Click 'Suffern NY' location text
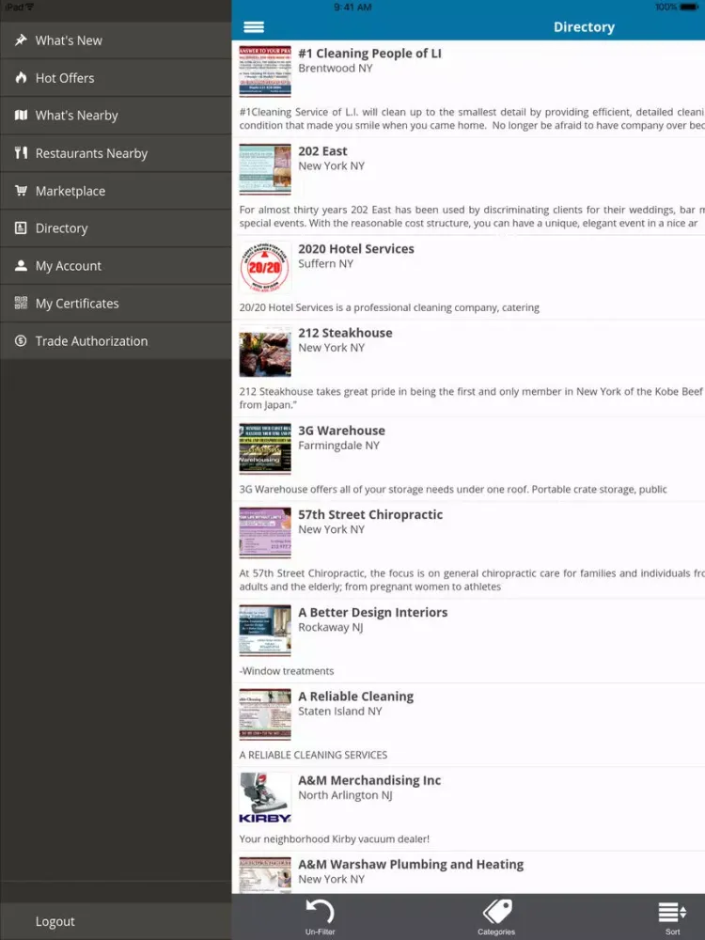 tap(325, 264)
